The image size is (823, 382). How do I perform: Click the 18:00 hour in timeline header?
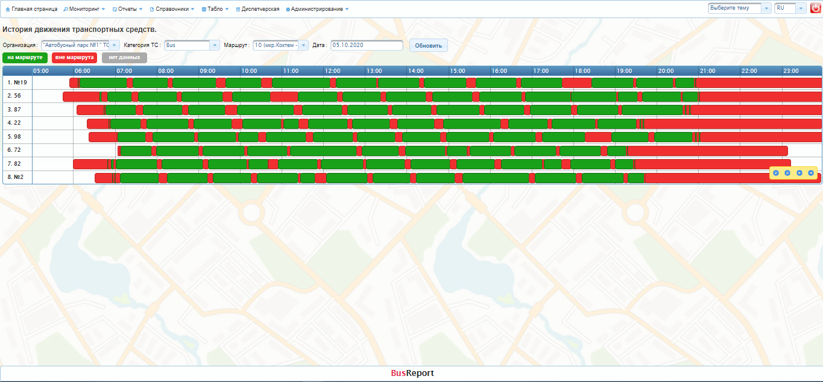click(x=582, y=71)
